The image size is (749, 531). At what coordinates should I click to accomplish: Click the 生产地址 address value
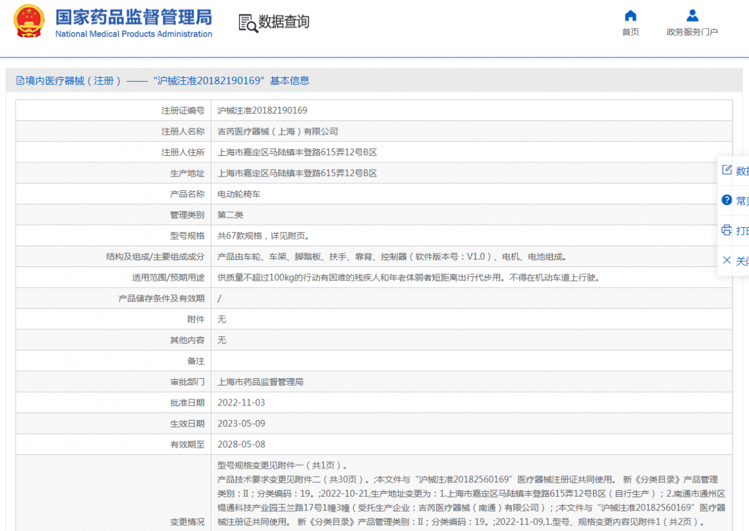(297, 173)
